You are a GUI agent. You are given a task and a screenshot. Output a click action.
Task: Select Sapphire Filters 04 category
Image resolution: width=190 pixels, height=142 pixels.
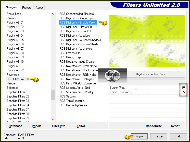[18, 105]
